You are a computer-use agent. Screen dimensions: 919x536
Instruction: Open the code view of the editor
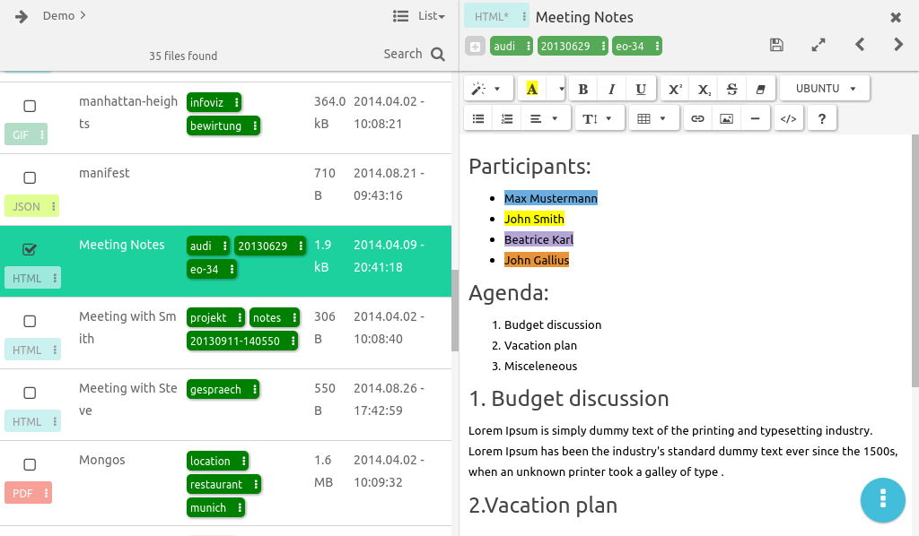(x=789, y=117)
